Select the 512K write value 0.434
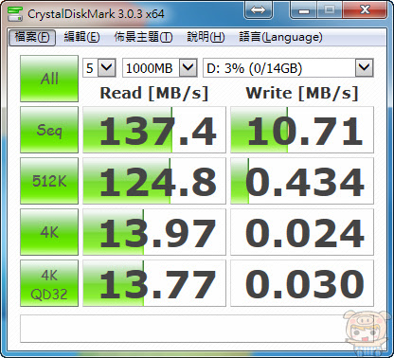This screenshot has width=394, height=358. (x=302, y=181)
